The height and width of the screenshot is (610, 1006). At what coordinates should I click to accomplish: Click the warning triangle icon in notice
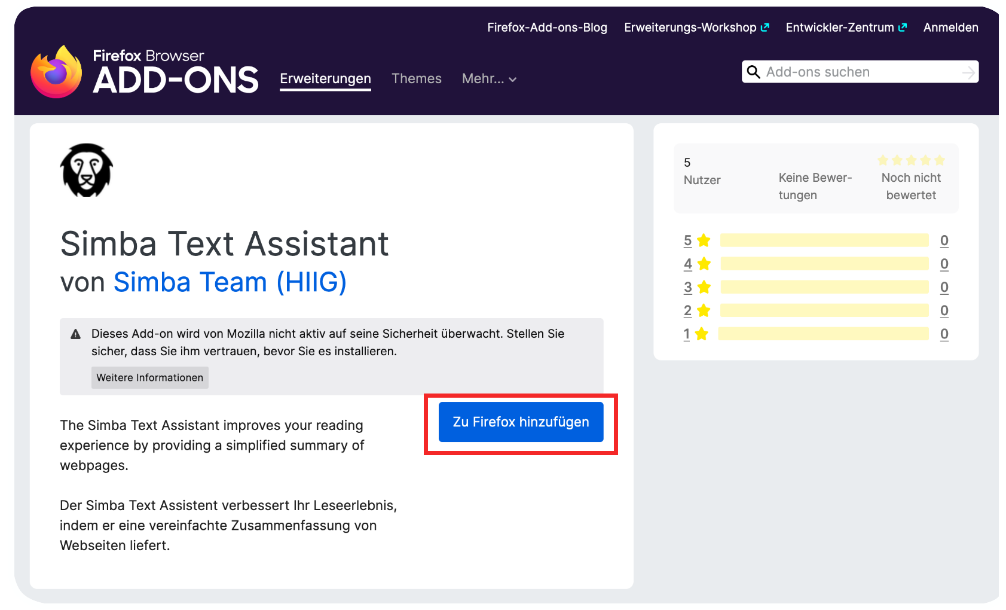(x=75, y=334)
